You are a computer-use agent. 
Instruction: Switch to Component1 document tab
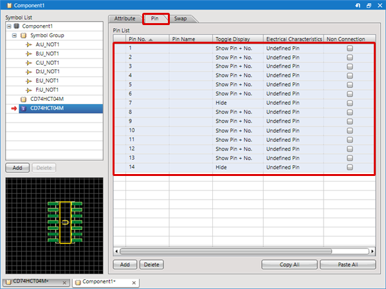coord(106,283)
